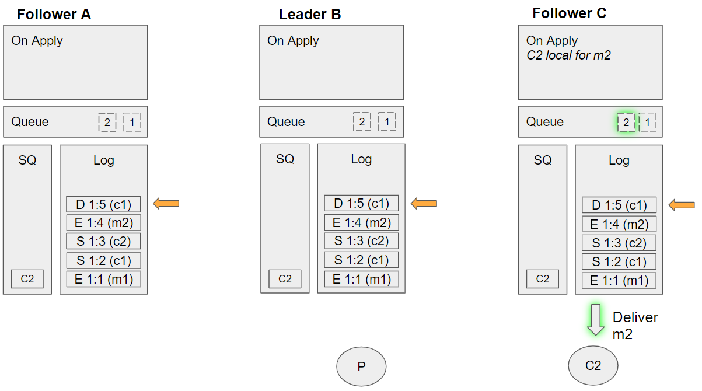Click log entry S 1:2 (c1) in Leader B
The height and width of the screenshot is (391, 702).
coord(361,260)
